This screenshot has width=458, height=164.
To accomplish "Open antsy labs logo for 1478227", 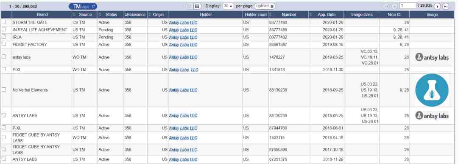I will (432, 57).
